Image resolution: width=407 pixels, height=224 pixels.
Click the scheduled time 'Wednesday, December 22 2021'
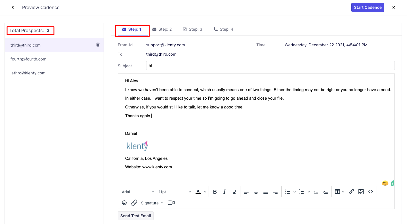[326, 45]
